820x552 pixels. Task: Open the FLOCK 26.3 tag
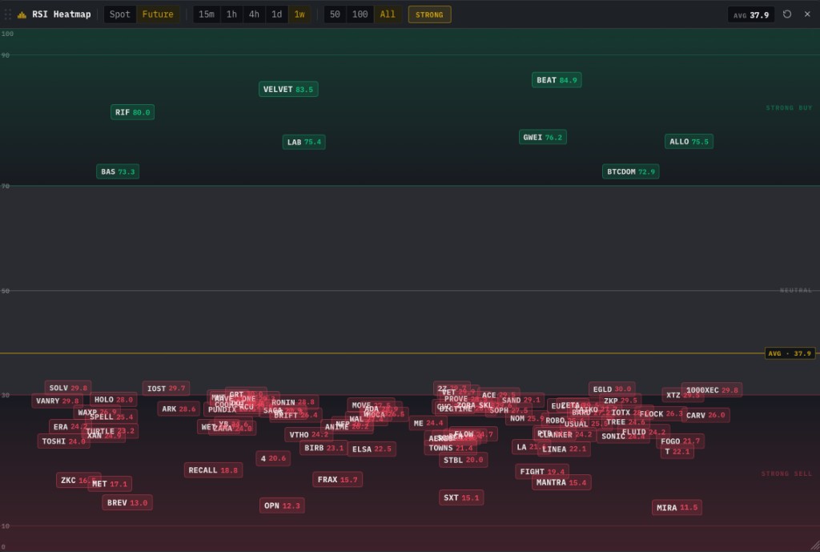[x=661, y=413]
